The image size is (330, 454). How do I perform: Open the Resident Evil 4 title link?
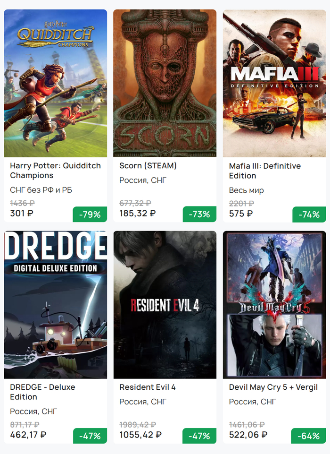148,387
